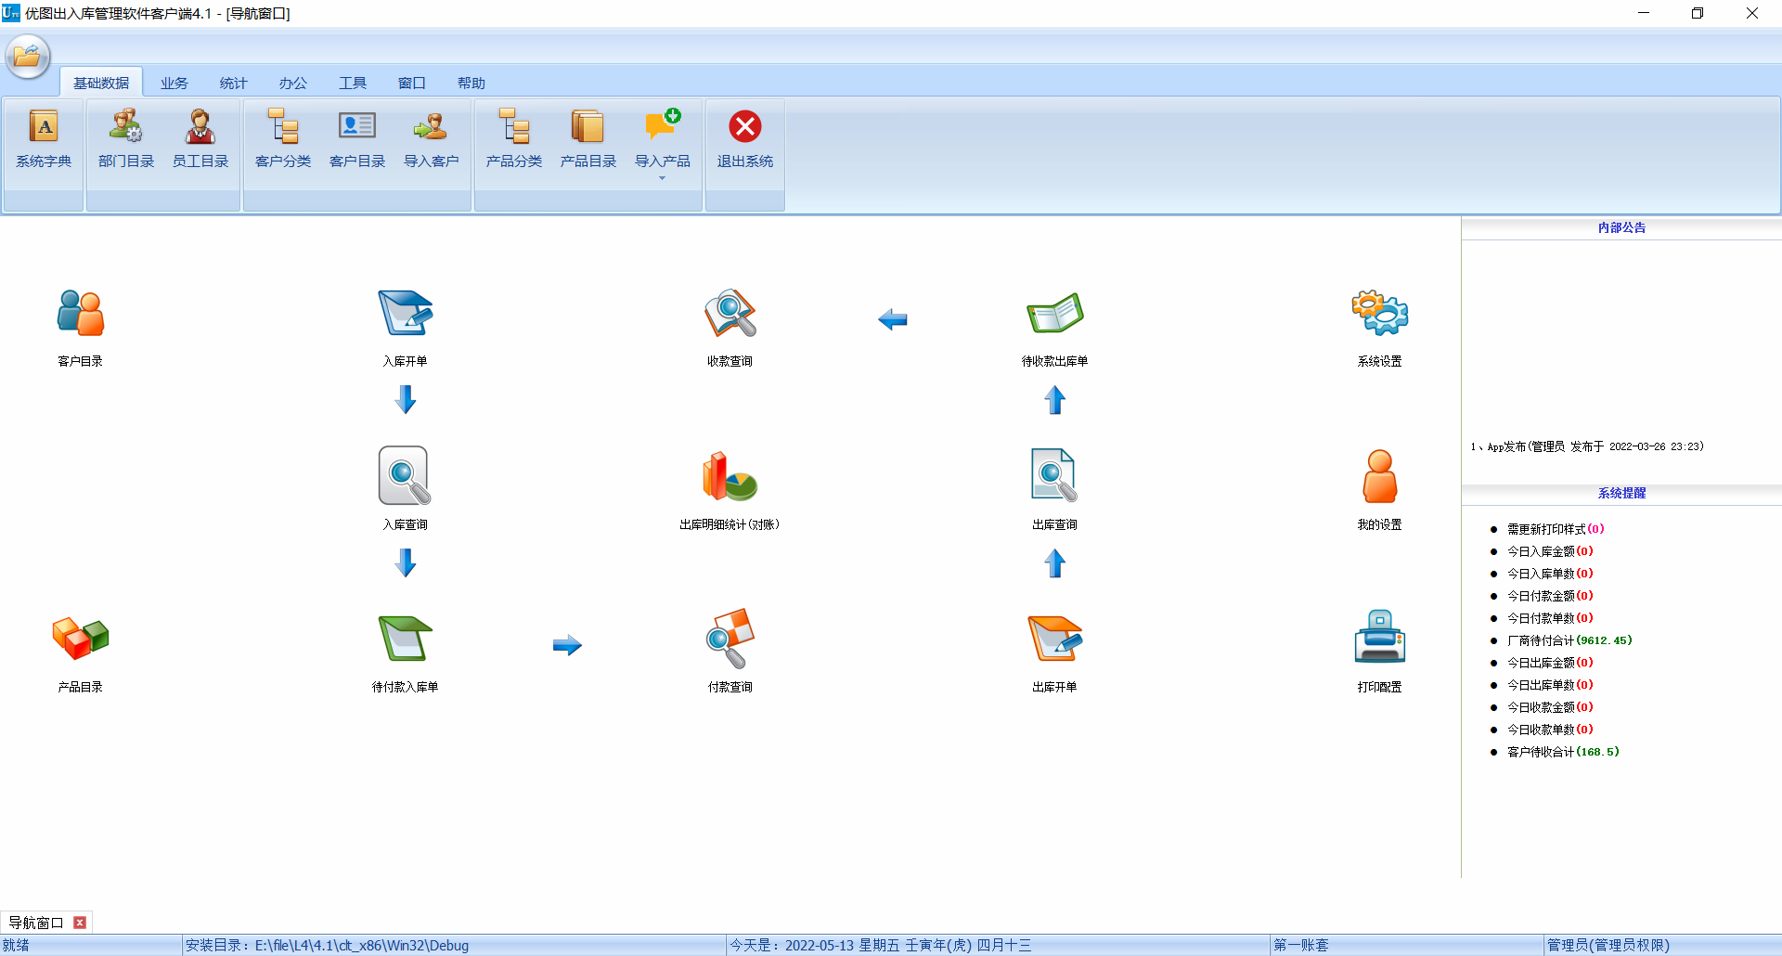Switch to the 统计 ribbon tab

tap(234, 83)
